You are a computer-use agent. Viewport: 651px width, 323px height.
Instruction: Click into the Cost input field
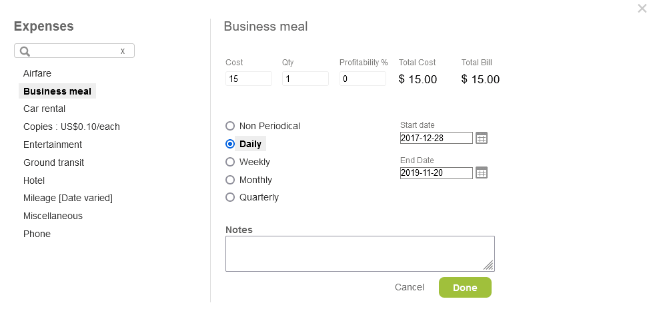(x=249, y=79)
